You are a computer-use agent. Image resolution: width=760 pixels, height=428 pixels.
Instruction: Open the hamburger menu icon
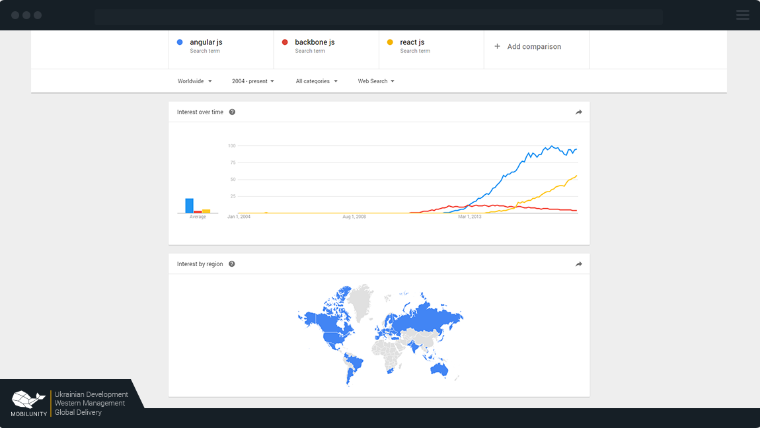[x=743, y=15]
